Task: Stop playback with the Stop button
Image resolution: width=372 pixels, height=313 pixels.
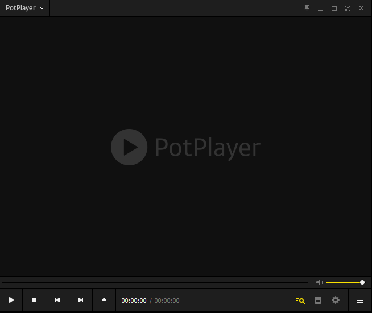Action: coord(34,300)
